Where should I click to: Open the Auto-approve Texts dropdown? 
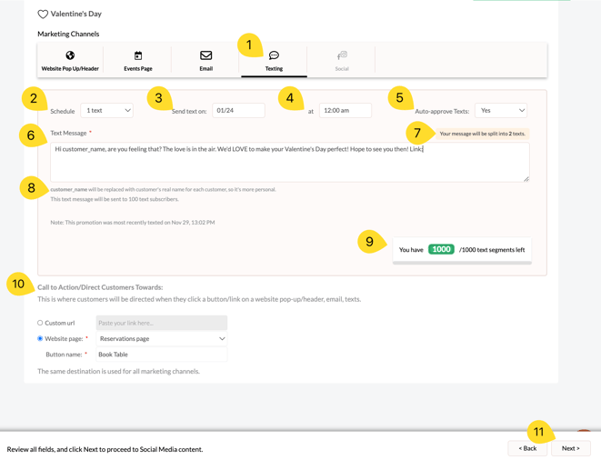click(501, 111)
